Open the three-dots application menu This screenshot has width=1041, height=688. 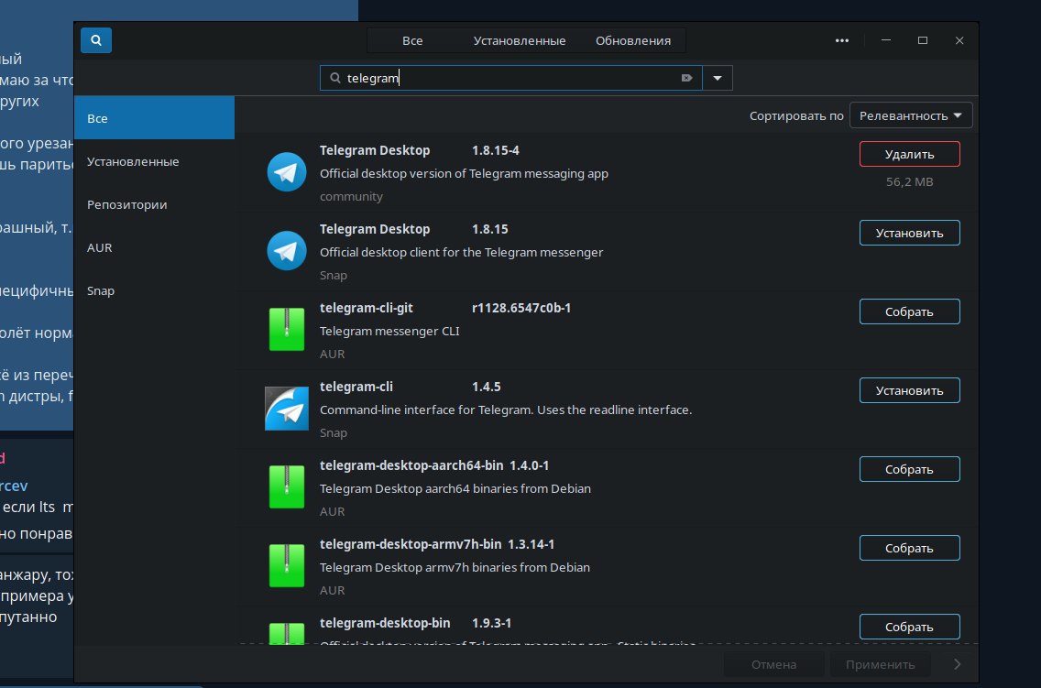click(842, 40)
